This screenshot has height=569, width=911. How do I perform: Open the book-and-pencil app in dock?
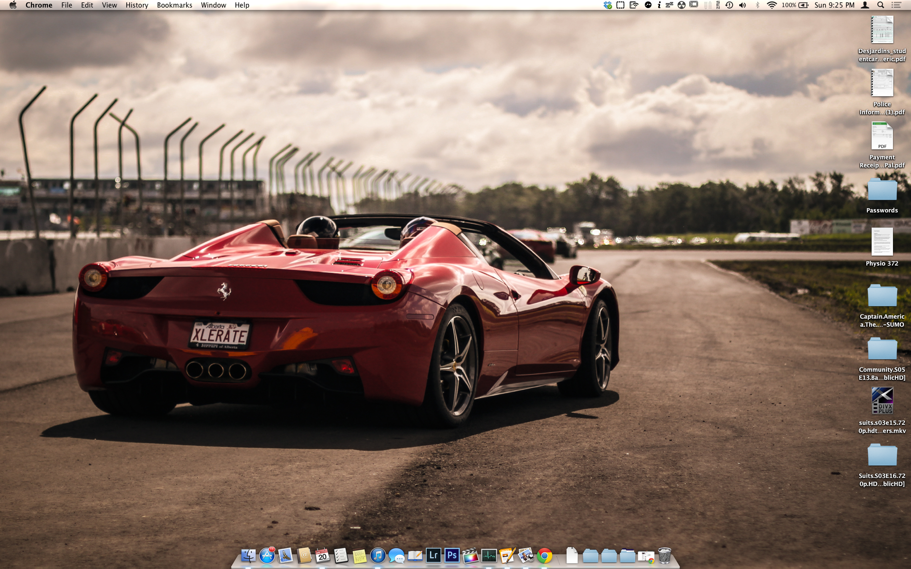click(x=415, y=555)
